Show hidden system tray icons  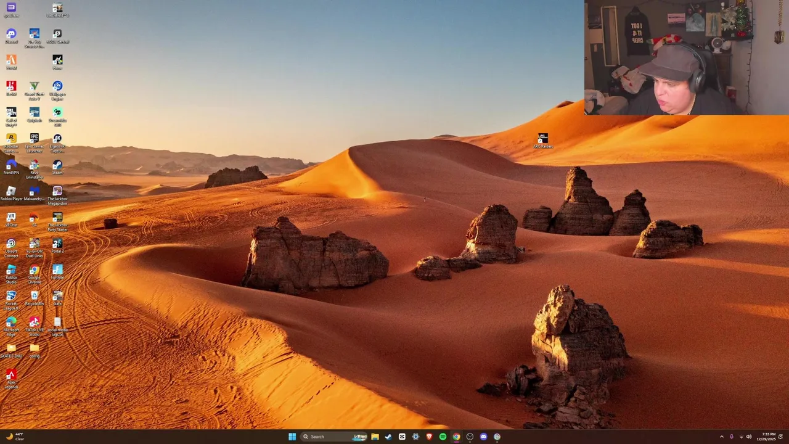tap(722, 437)
